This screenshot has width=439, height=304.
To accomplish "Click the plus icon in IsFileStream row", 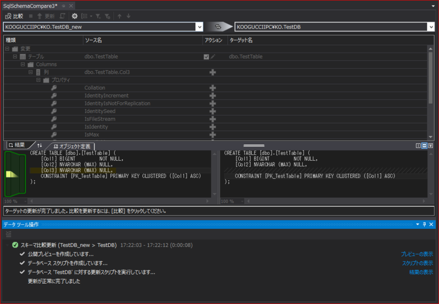I will pos(213,119).
